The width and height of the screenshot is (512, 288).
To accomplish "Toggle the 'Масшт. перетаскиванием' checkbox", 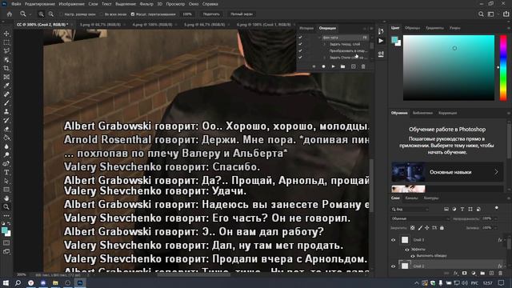I will (x=133, y=14).
